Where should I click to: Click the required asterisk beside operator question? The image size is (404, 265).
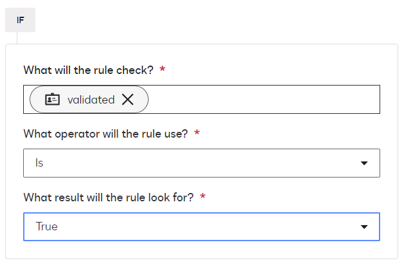tap(197, 133)
